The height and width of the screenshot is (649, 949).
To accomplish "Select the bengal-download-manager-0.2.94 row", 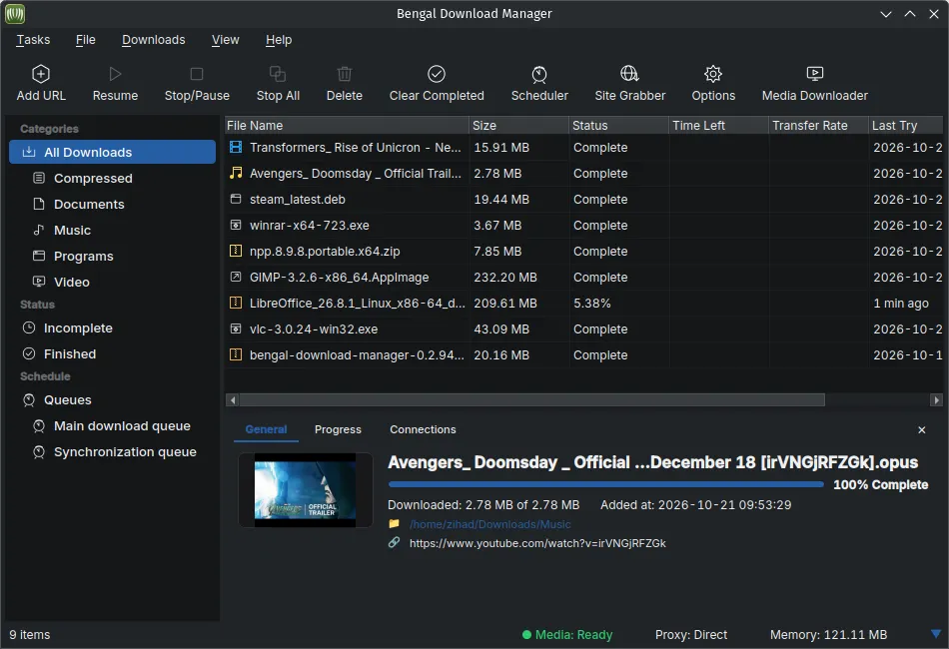I will click(x=583, y=354).
